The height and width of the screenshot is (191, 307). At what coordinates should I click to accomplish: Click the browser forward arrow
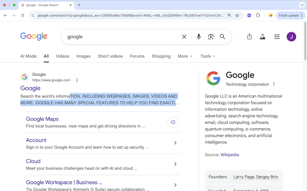click(14, 15)
